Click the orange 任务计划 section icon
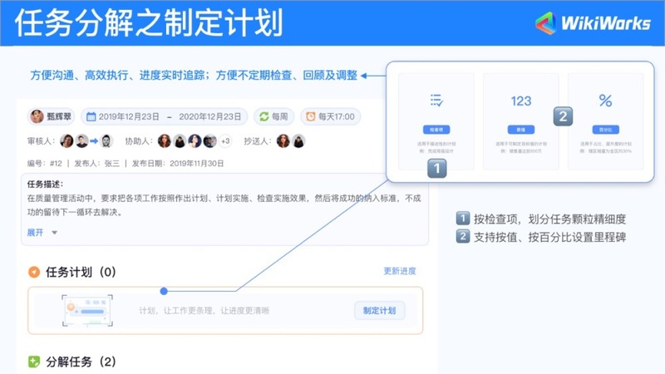665x374 pixels. point(33,272)
